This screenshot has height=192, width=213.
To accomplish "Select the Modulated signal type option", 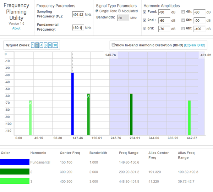I will (120, 11).
